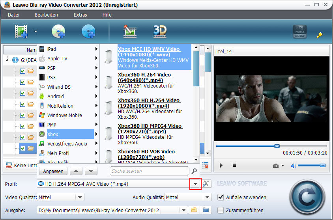Select Xbox360 HD MPEG4 Video (1280x720) profile
The image size is (333, 220).
[x=150, y=134]
